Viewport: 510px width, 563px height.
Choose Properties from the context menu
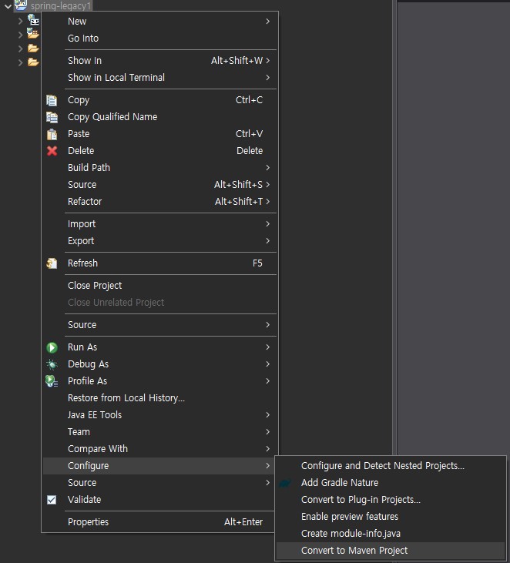88,522
